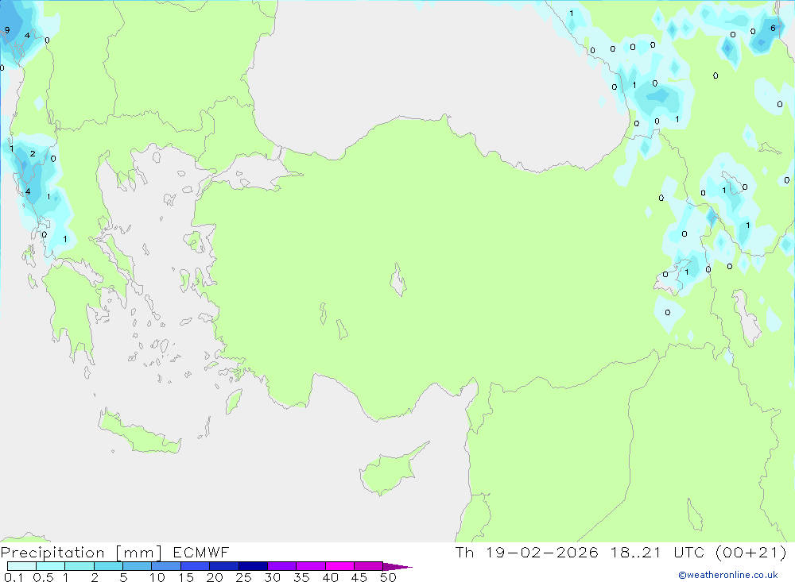Select the ECMWF model label
Screen dimensions: 795x582
[x=201, y=553]
